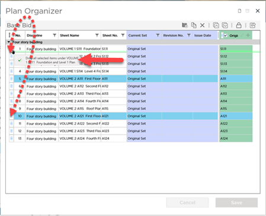This screenshot has width=266, height=216.
Task: Click the Save button
Action: (236, 202)
